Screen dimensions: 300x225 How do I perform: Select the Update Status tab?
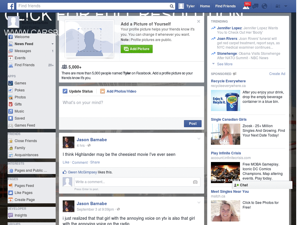pos(78,91)
